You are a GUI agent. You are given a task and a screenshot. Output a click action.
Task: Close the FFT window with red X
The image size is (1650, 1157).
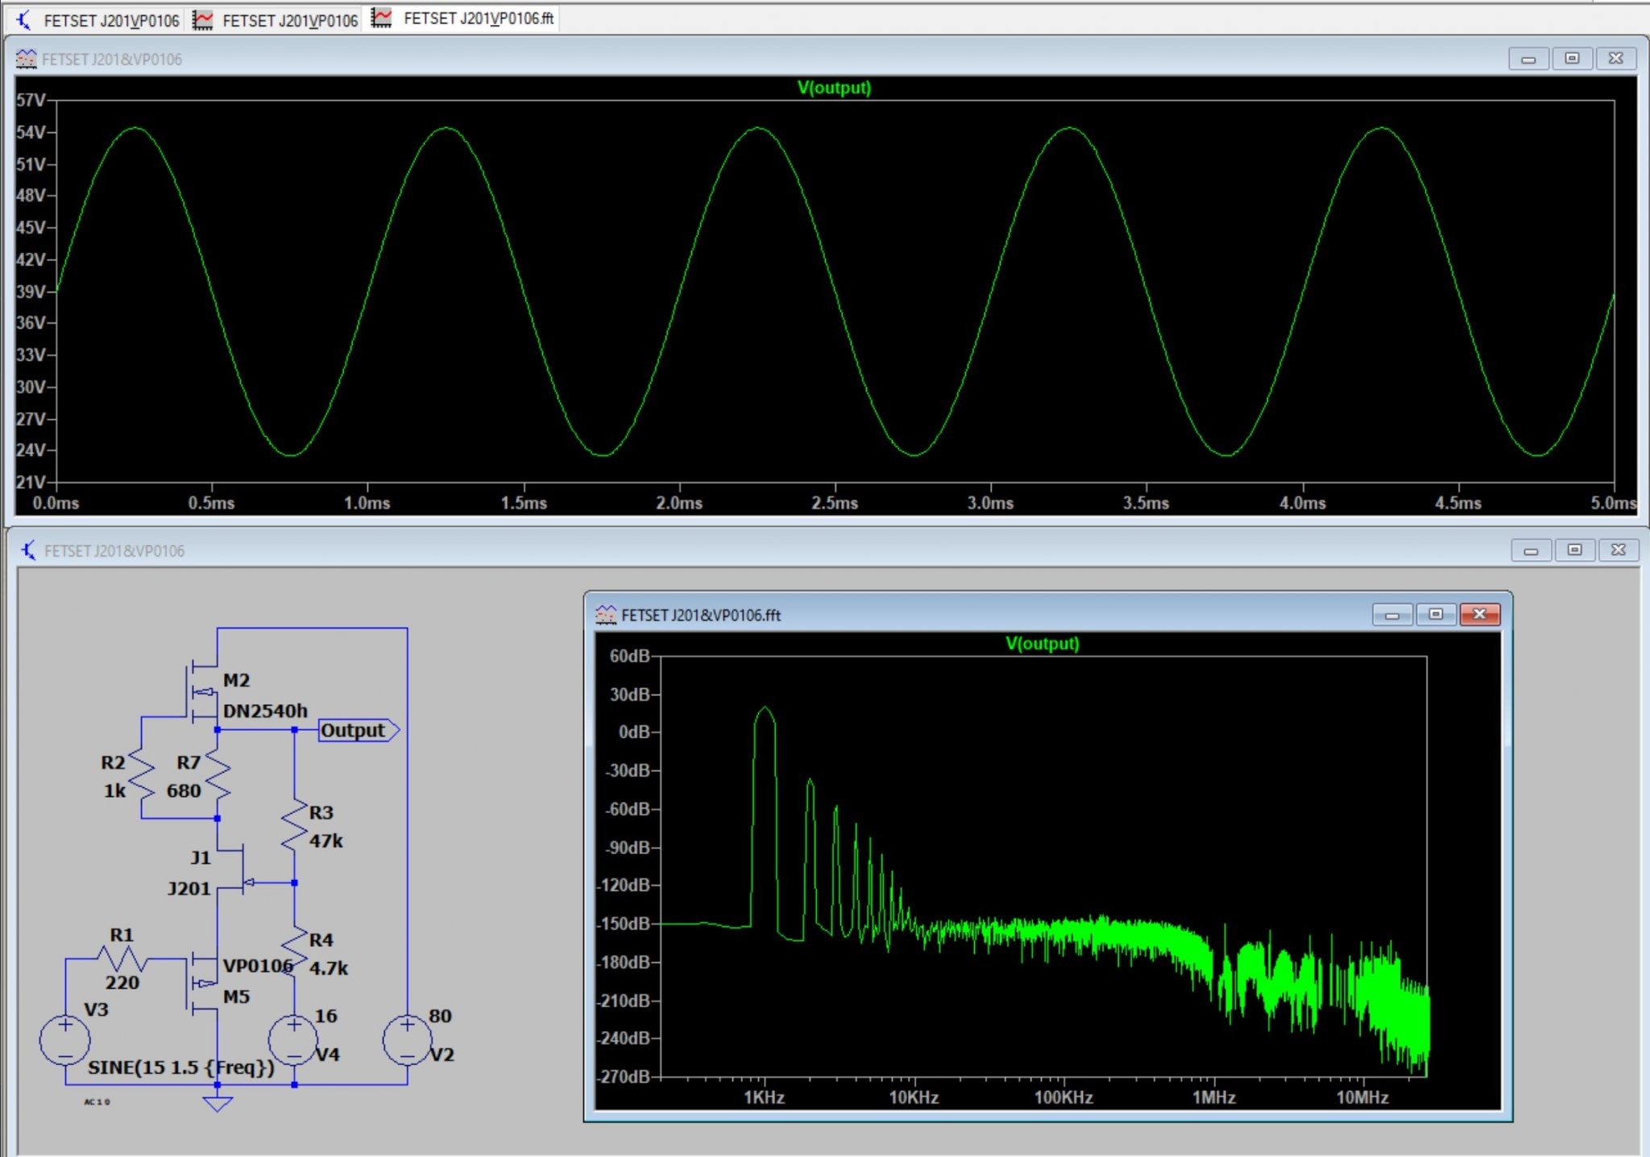click(x=1479, y=615)
